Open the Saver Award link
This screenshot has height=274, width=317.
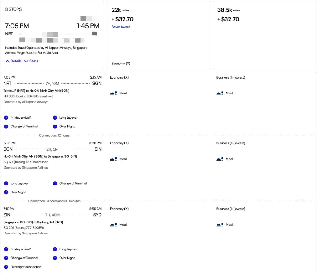[121, 27]
